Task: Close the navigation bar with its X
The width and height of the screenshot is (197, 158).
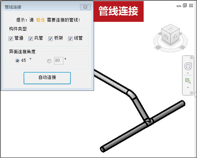Action: click(191, 58)
